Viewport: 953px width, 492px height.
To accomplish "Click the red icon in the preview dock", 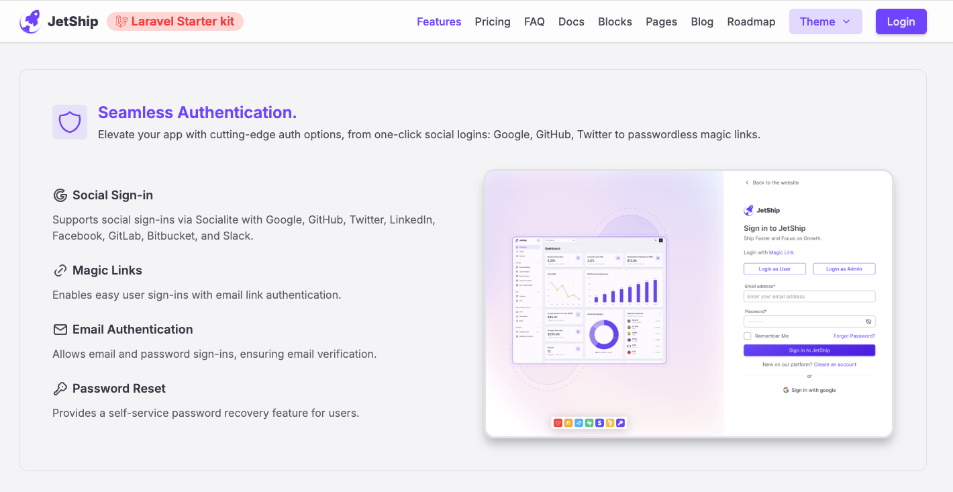I will [x=558, y=423].
